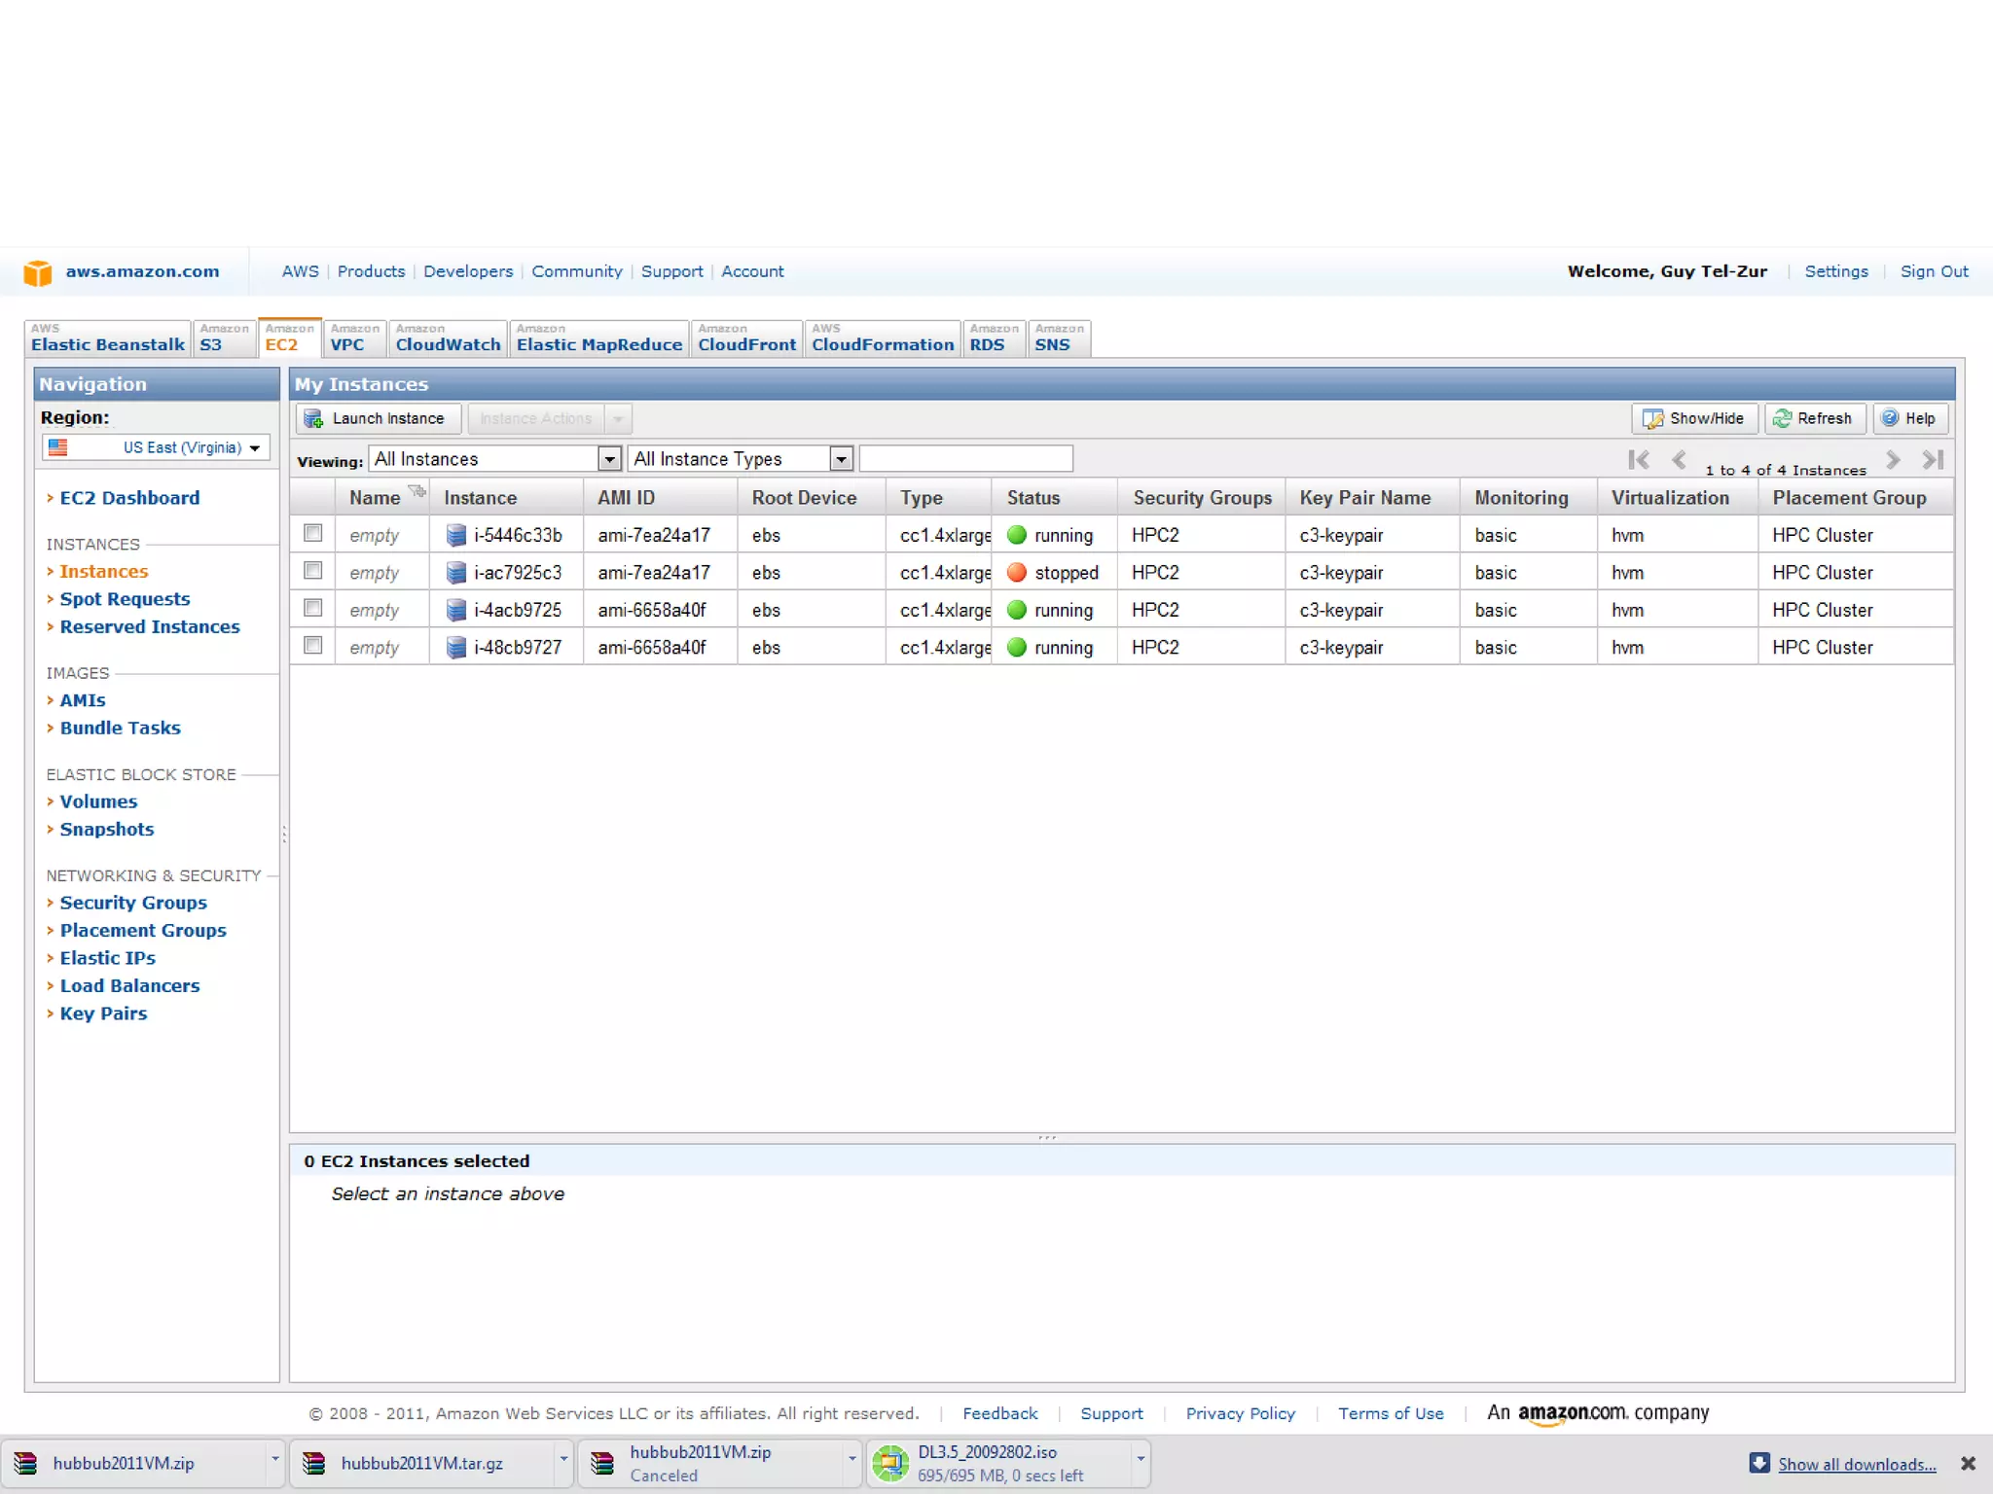Select checkbox for instance i-5446c33b
Screen dimensions: 1993x1494
(312, 533)
